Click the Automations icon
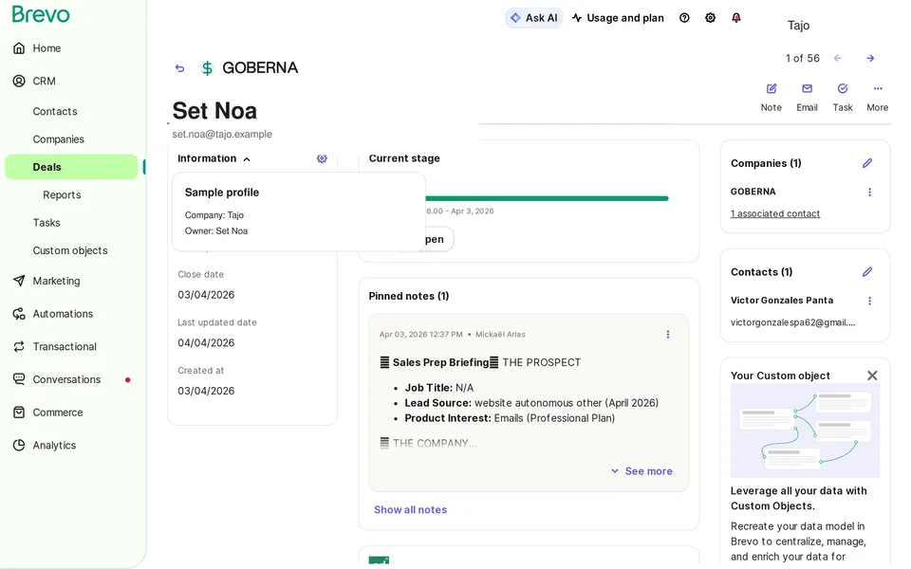Viewport: 911px width, 569px height. pyautogui.click(x=19, y=314)
